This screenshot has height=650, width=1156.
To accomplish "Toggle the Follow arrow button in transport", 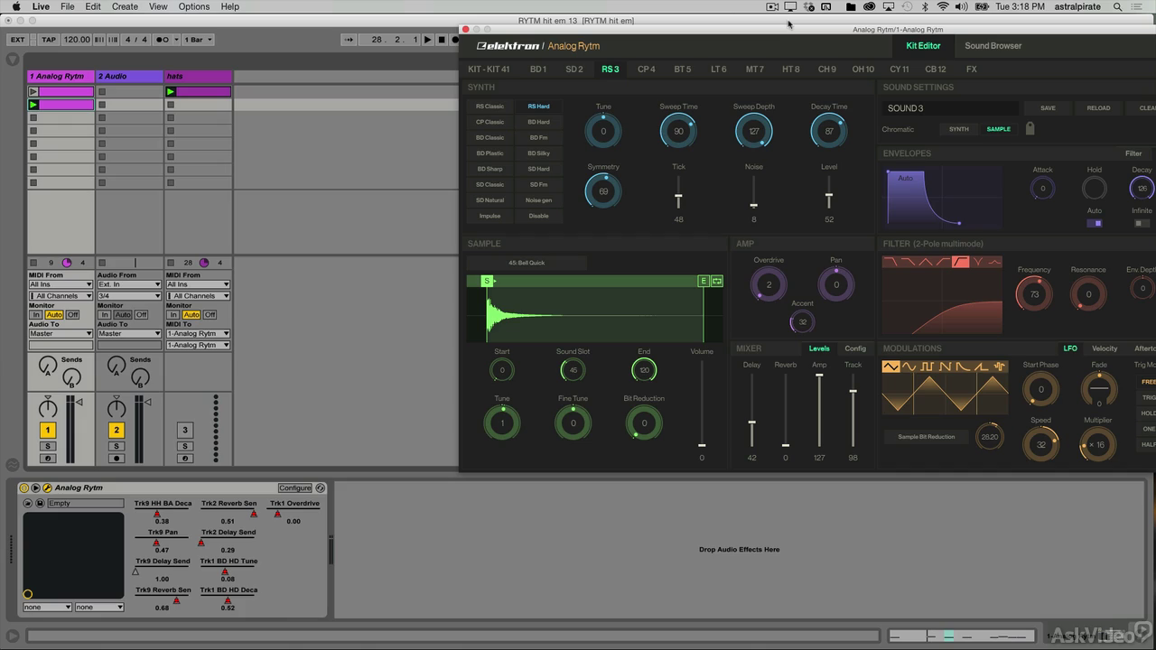I will point(349,40).
